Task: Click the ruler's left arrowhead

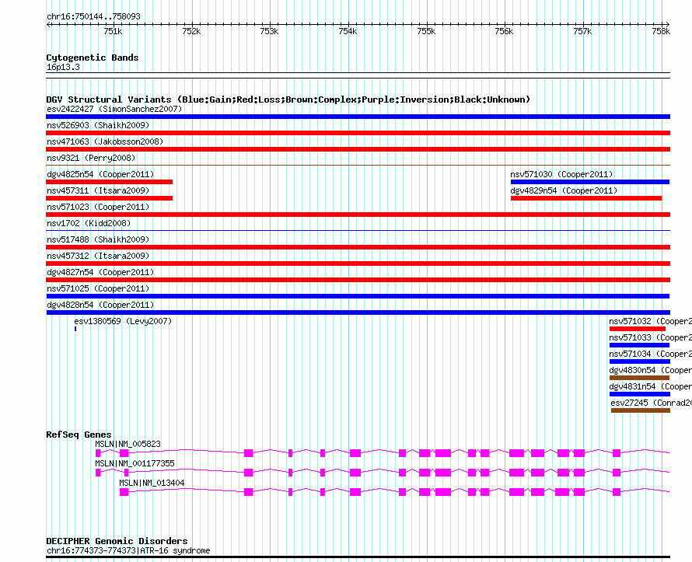Action: [x=48, y=25]
